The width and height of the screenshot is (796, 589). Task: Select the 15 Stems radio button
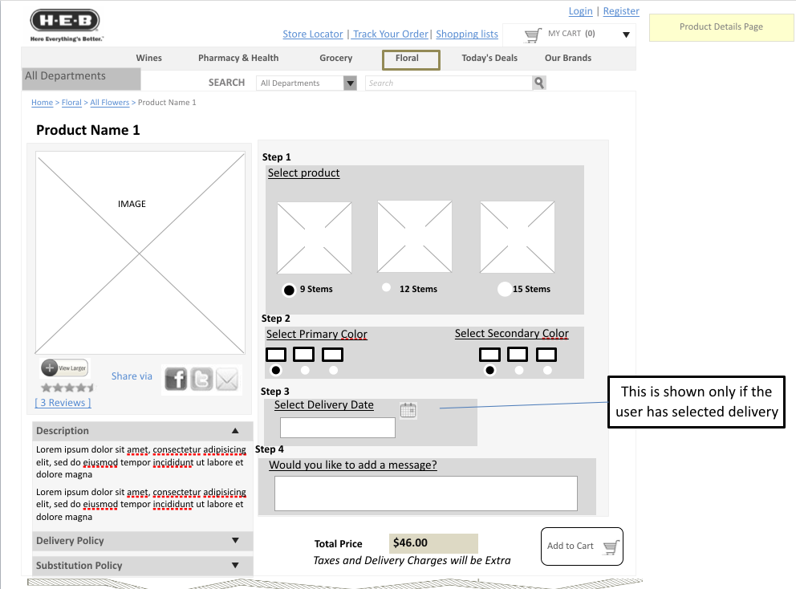pos(505,289)
